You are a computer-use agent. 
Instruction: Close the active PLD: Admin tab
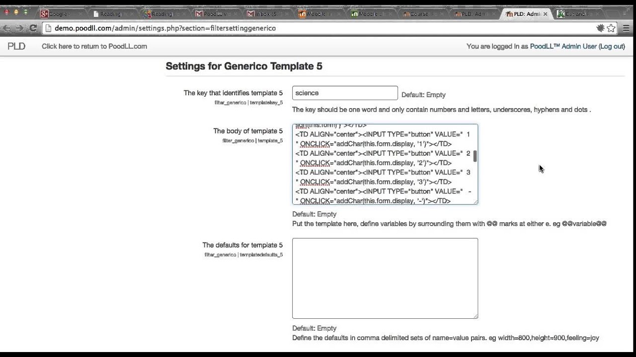click(x=545, y=14)
